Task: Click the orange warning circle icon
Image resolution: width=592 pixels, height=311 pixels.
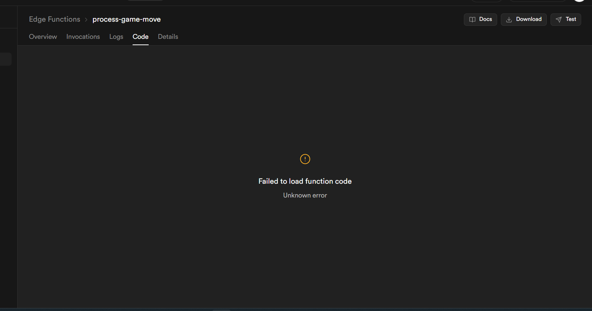Action: pyautogui.click(x=305, y=159)
